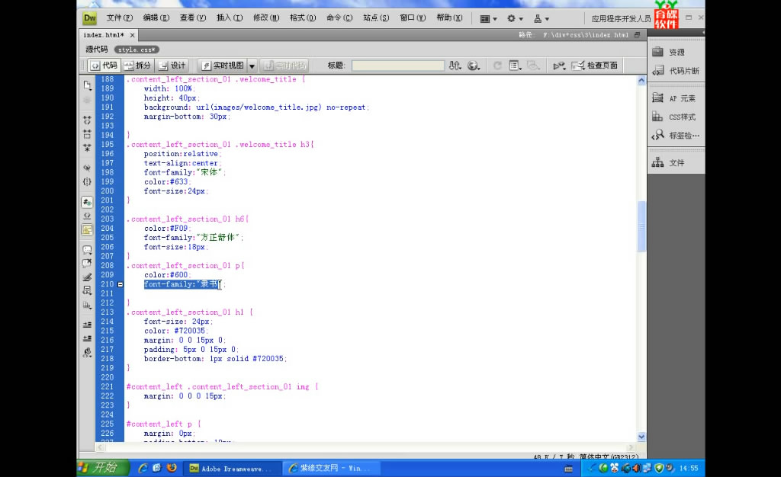Viewport: 781px width, 477px height.
Task: Expand Live View options dropdown arrow
Action: coord(252,66)
